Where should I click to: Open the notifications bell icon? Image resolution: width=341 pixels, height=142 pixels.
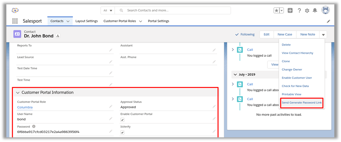pyautogui.click(x=315, y=10)
